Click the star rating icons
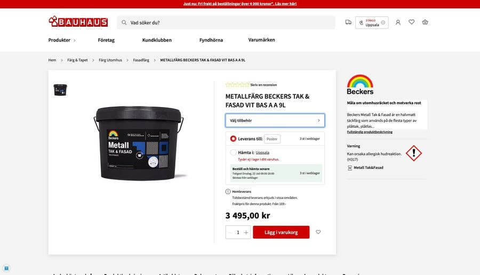This screenshot has width=480, height=275. tap(237, 85)
